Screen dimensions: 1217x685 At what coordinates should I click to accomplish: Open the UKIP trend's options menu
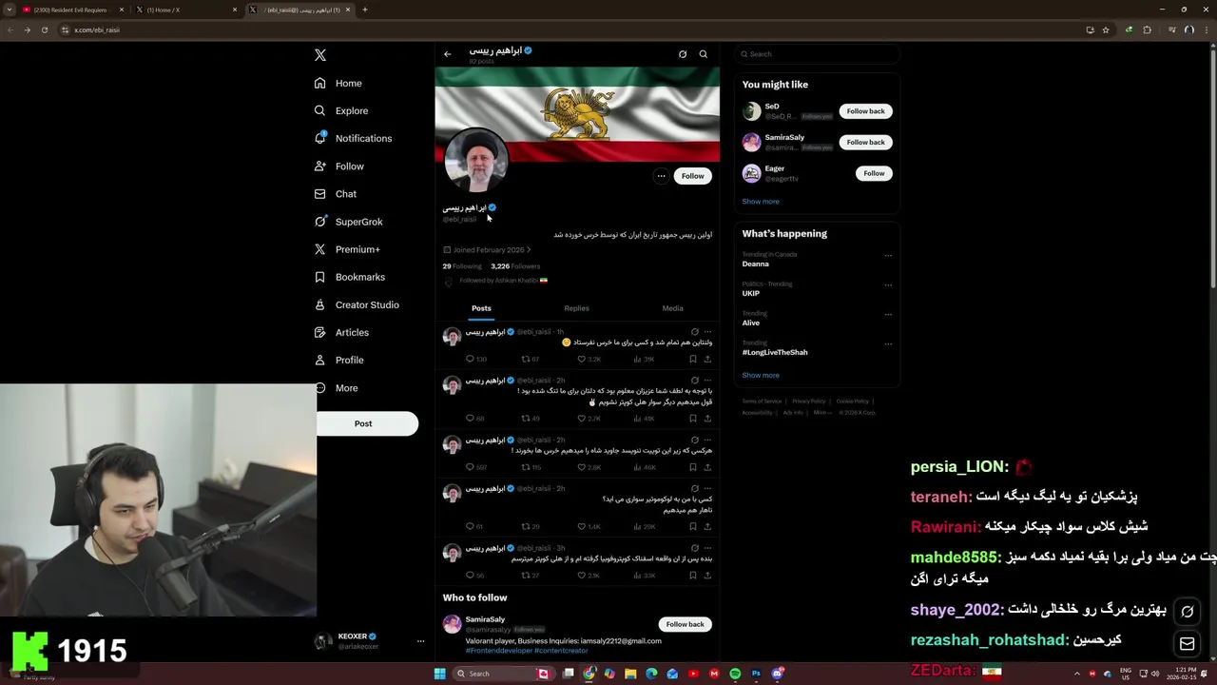pyautogui.click(x=888, y=284)
